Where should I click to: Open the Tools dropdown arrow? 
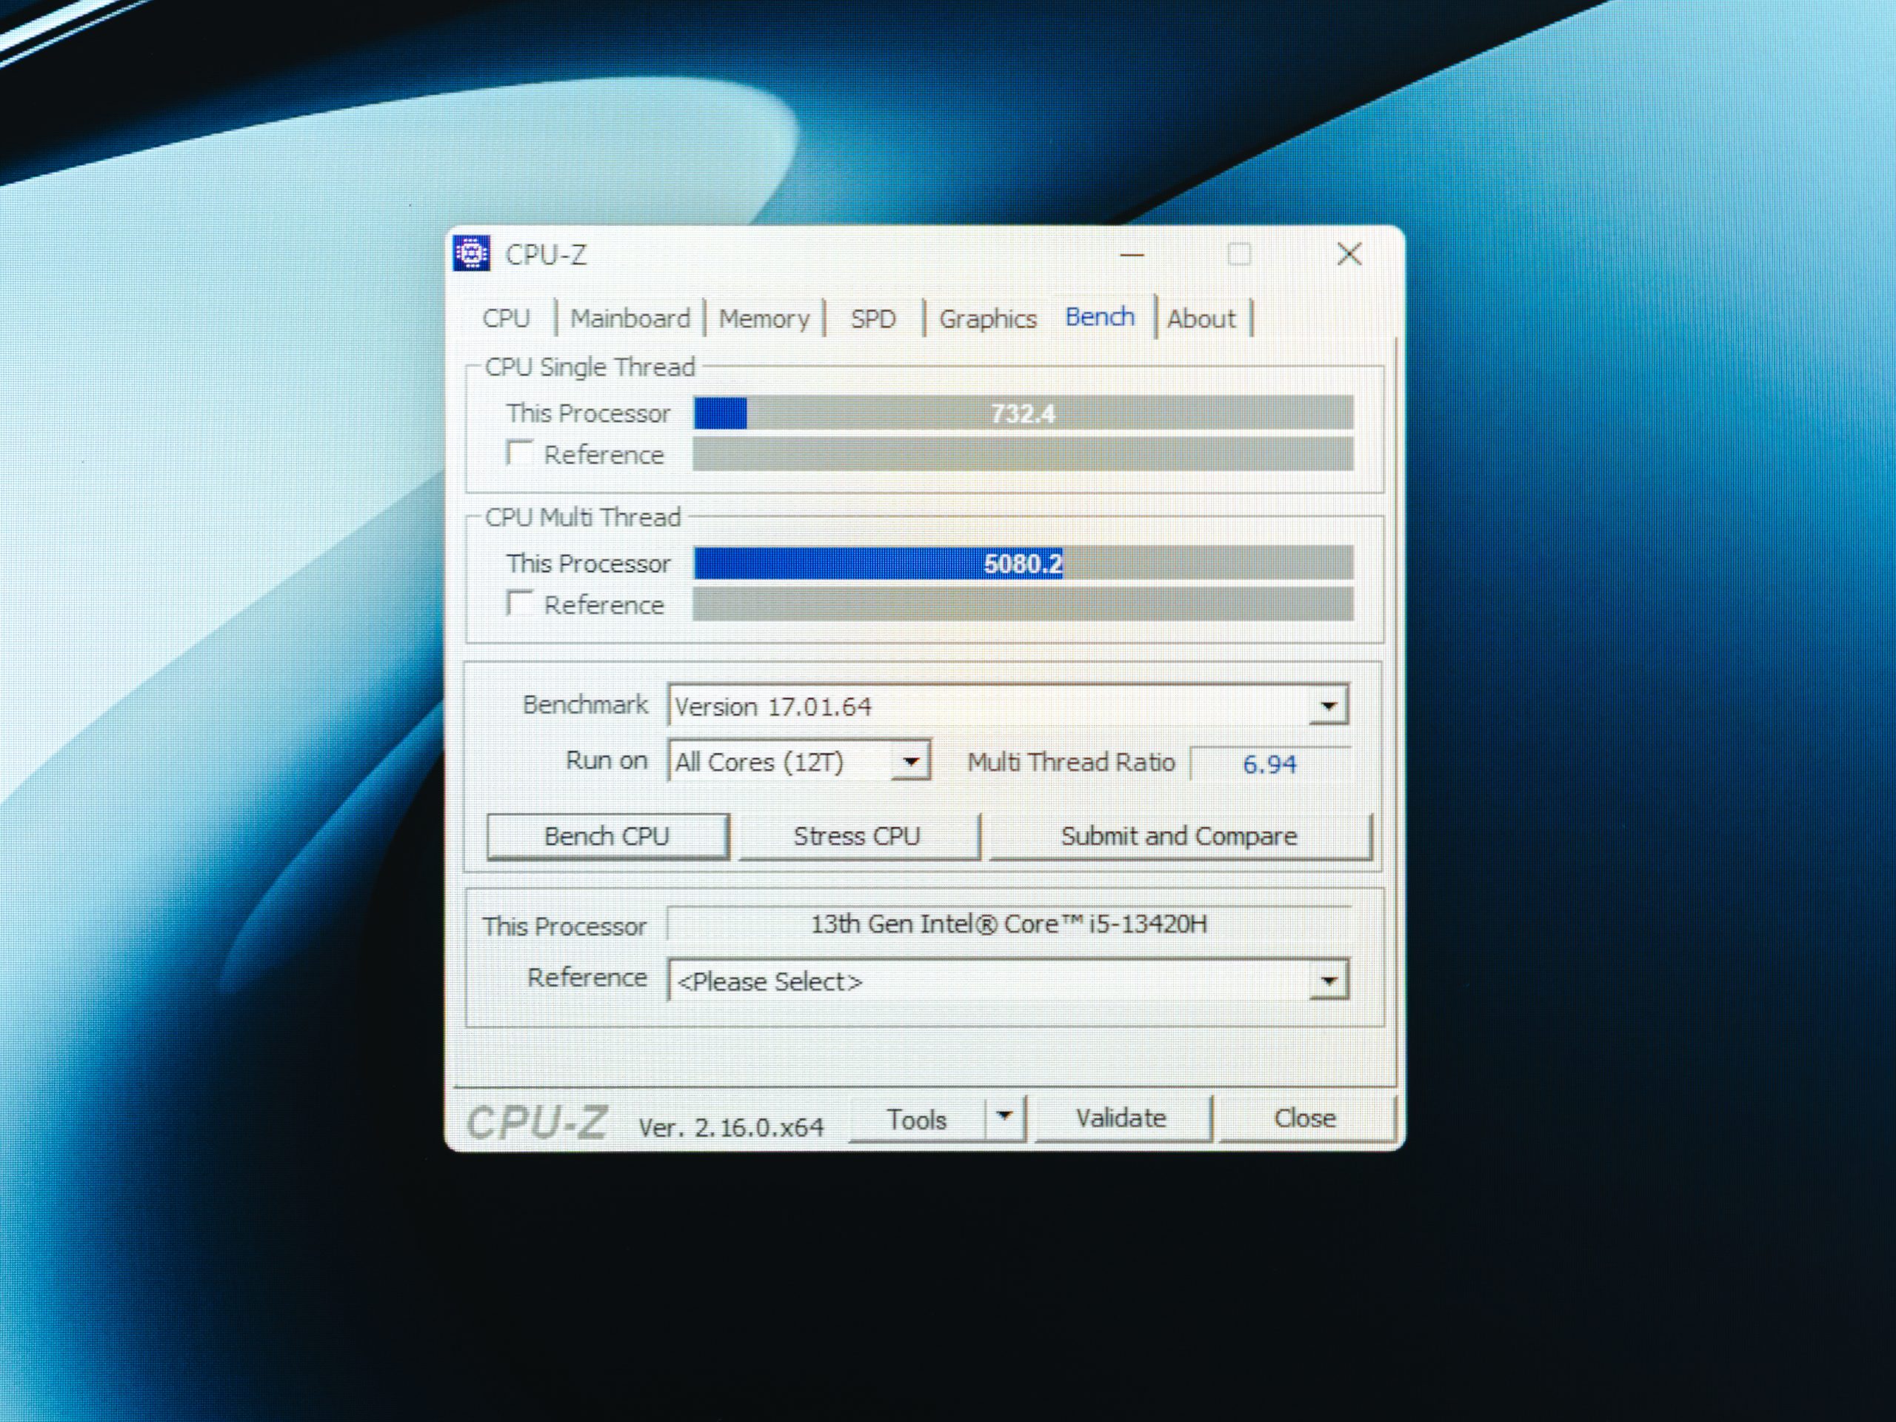coord(1004,1118)
